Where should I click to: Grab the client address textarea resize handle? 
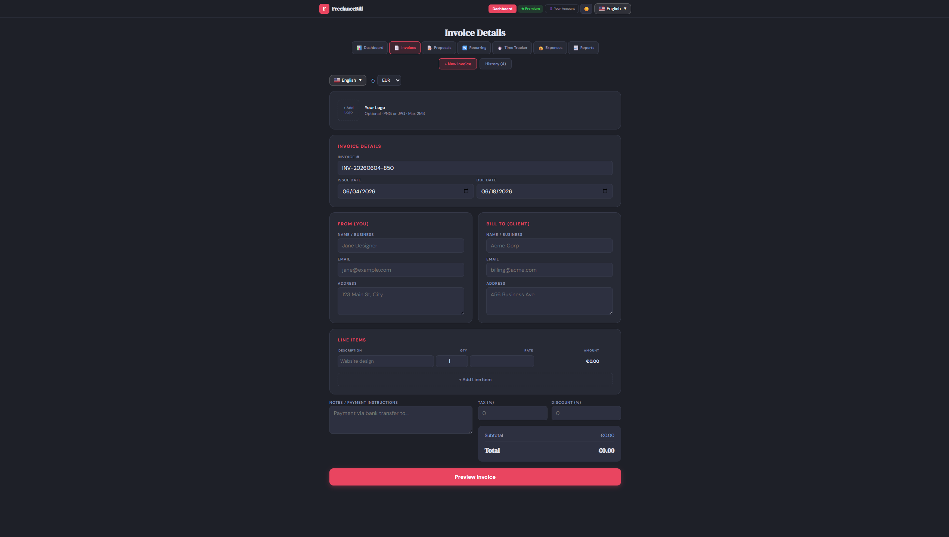pyautogui.click(x=611, y=313)
